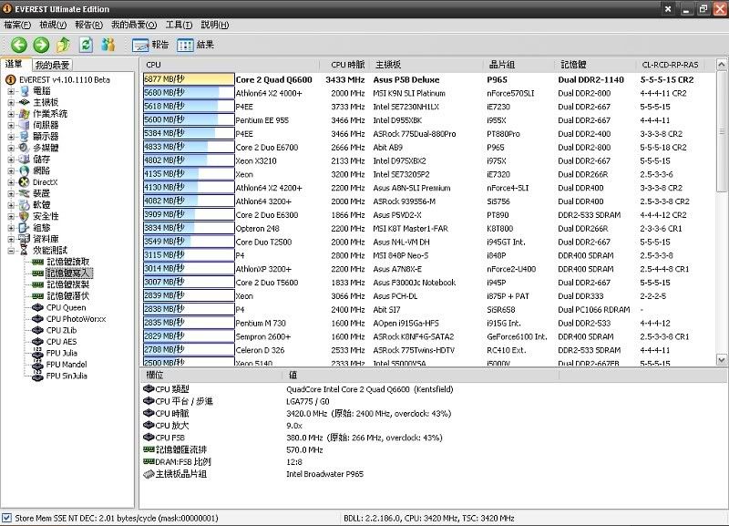Screen dimensions: 729x526
Task: Click the 6877 MB/秒 result bar
Action: click(188, 79)
